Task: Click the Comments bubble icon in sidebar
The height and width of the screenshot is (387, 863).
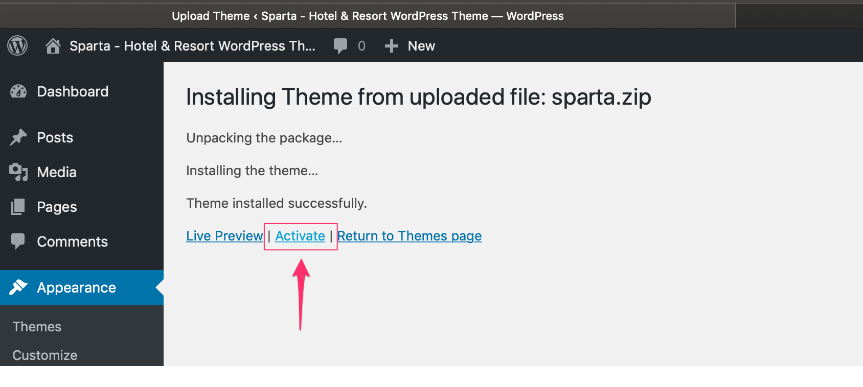Action: tap(18, 241)
